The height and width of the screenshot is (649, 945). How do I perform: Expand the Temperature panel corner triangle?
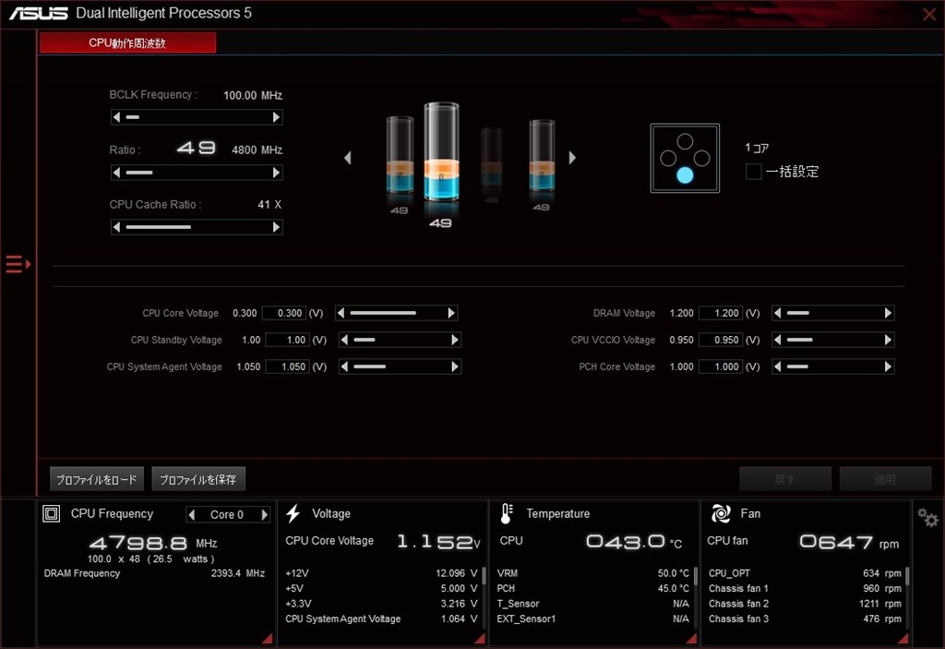tap(690, 637)
